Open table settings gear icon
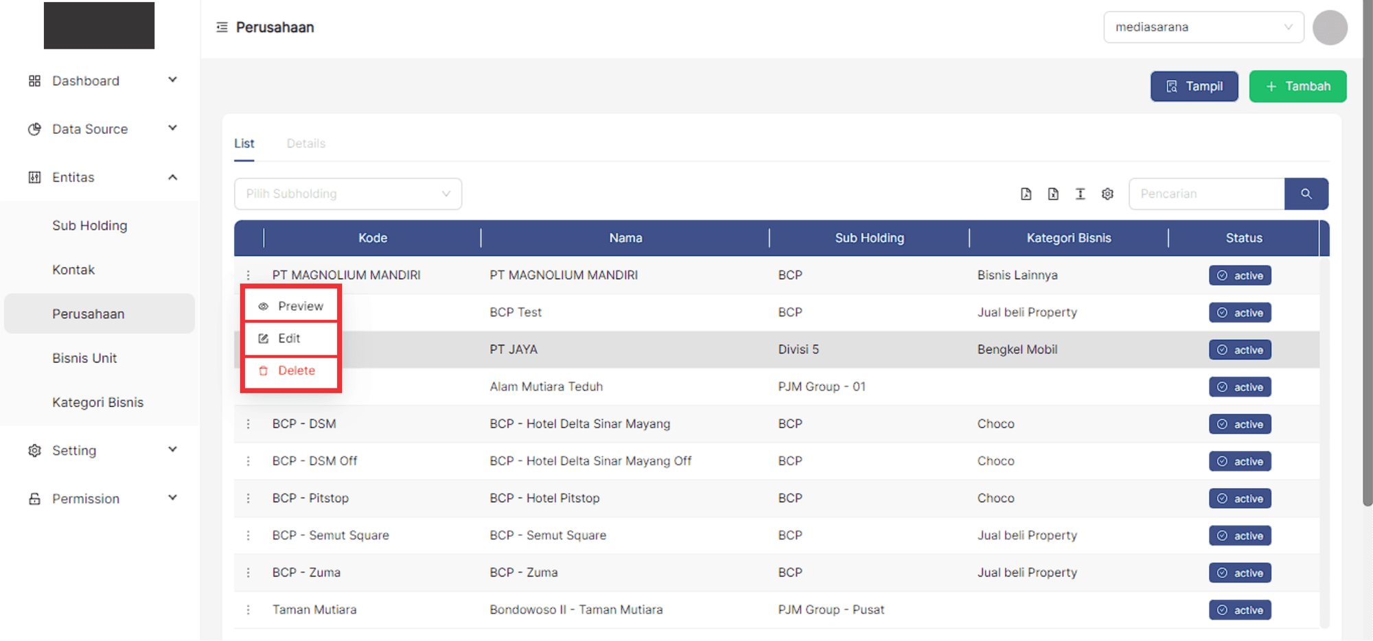This screenshot has width=1373, height=641. tap(1107, 194)
